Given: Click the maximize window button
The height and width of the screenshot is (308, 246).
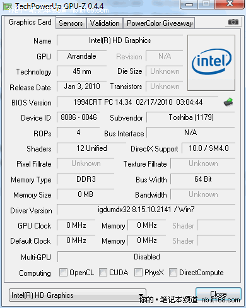Looking at the screenshot, I should [x=206, y=4].
